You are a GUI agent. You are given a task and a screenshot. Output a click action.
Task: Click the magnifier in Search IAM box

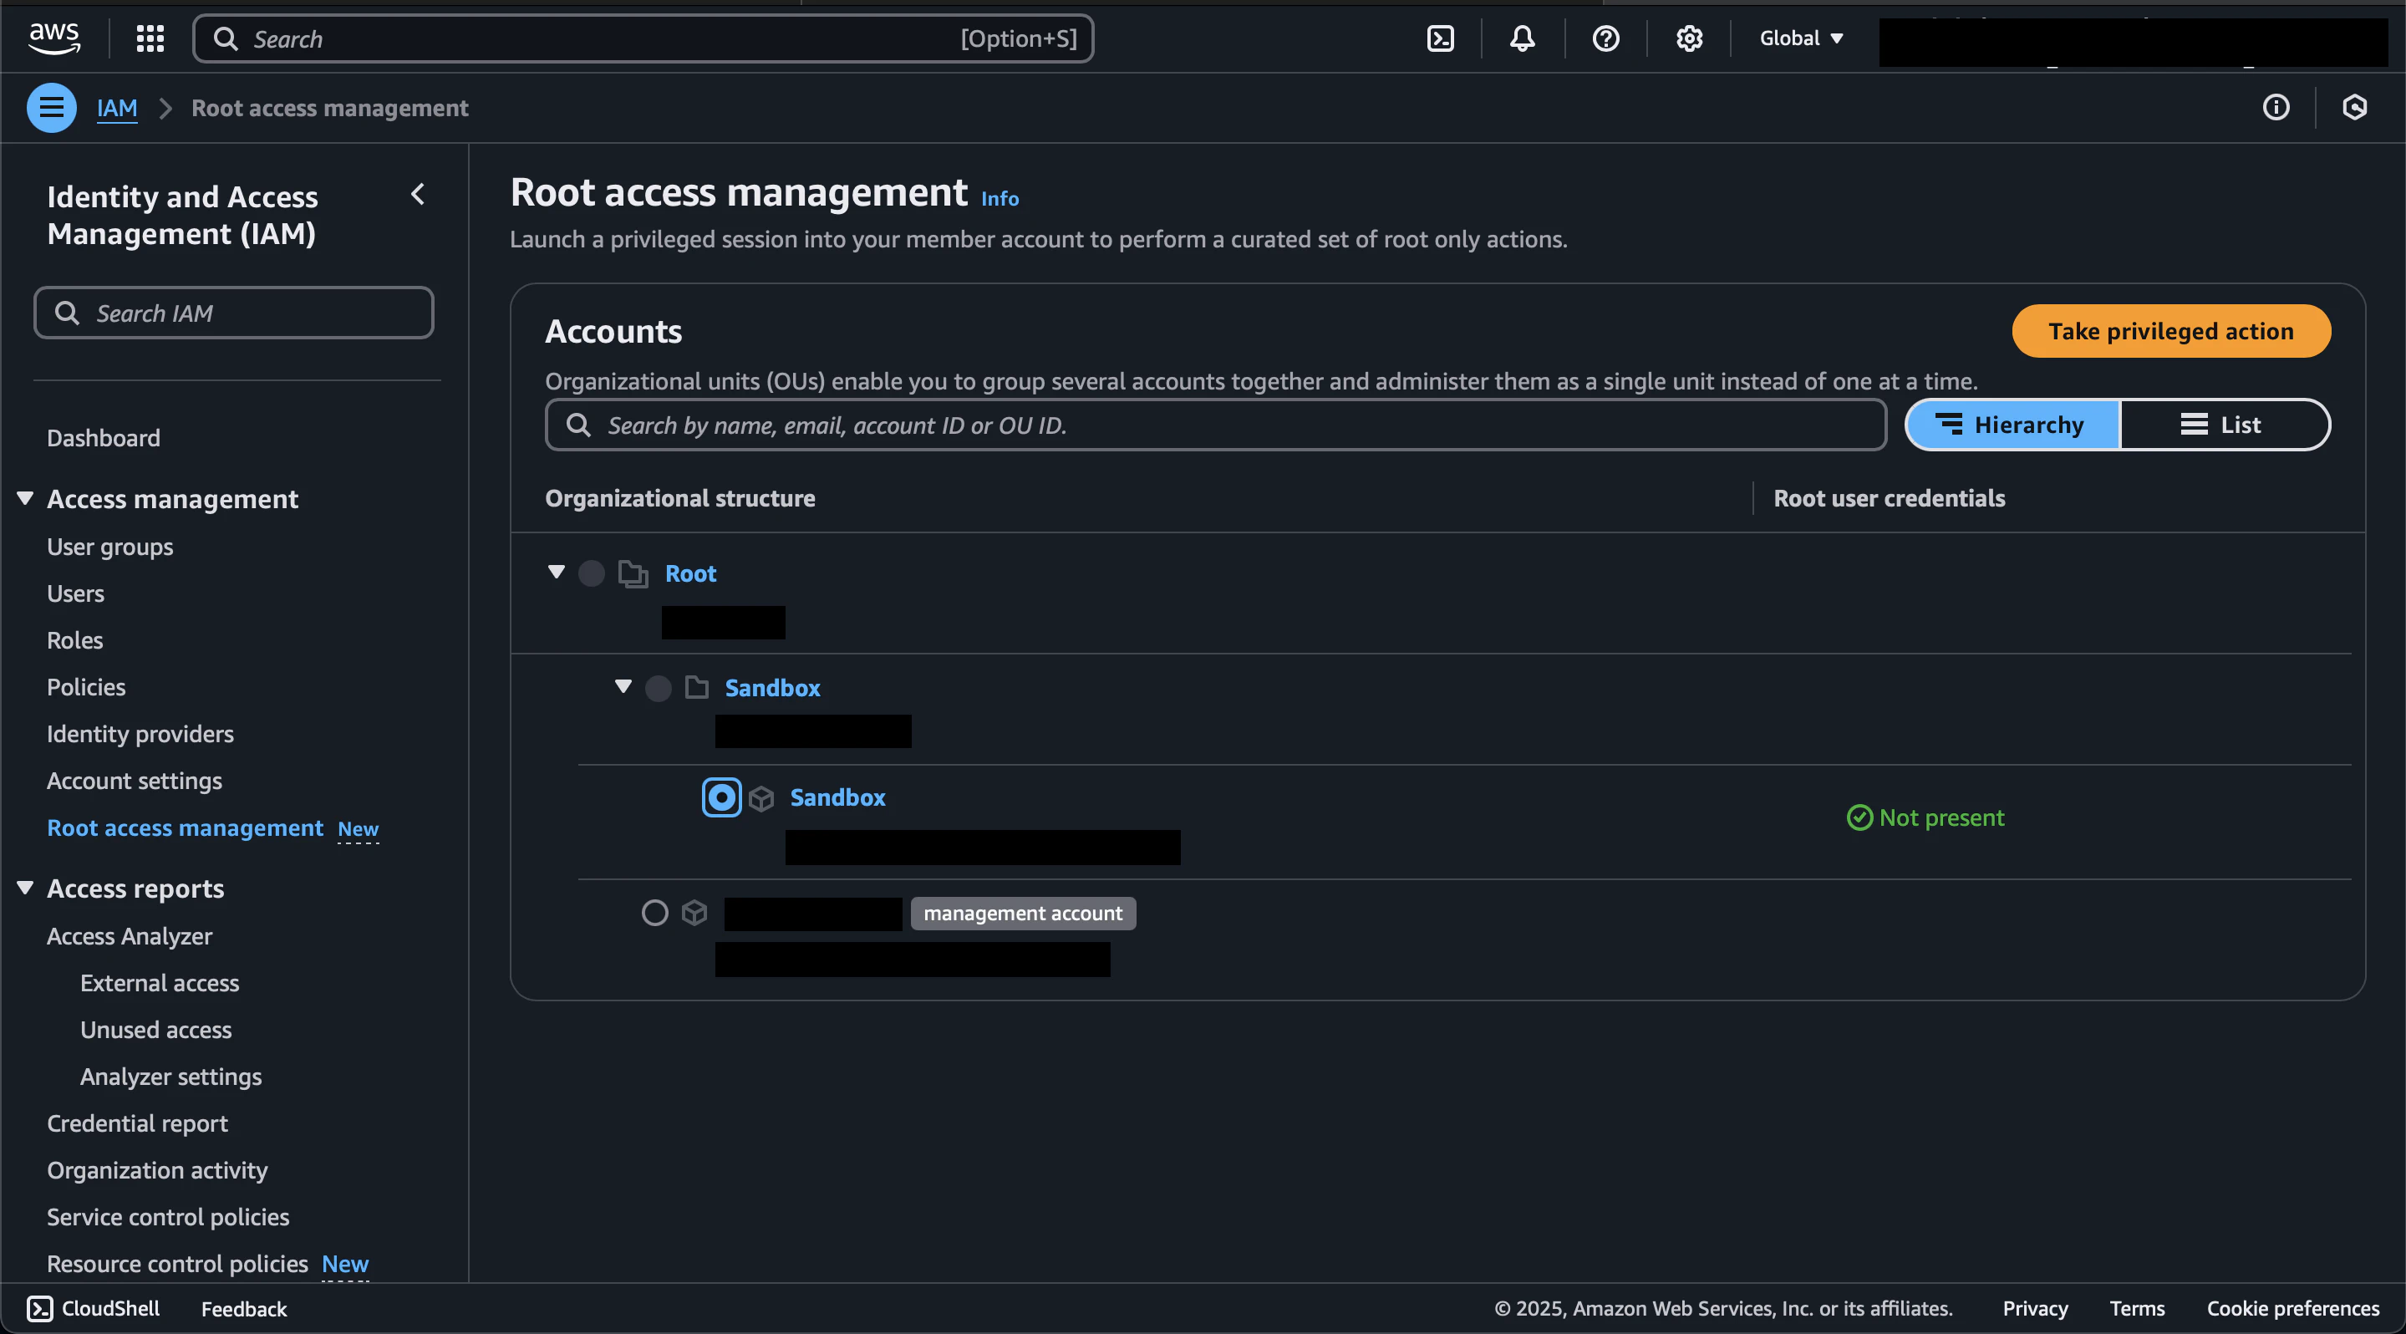click(66, 313)
